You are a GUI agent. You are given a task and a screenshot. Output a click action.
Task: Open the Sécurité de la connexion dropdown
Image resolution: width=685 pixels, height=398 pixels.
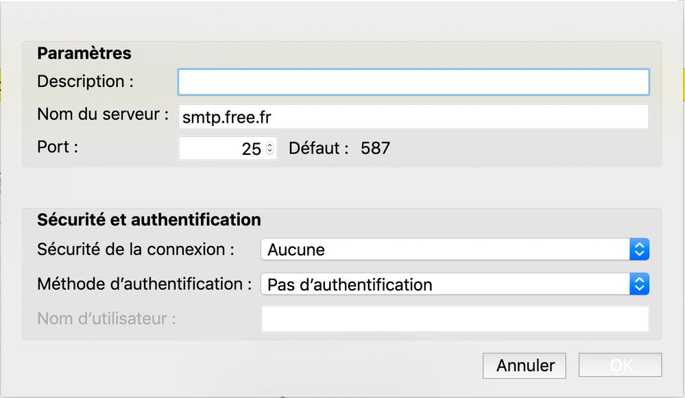coord(446,249)
